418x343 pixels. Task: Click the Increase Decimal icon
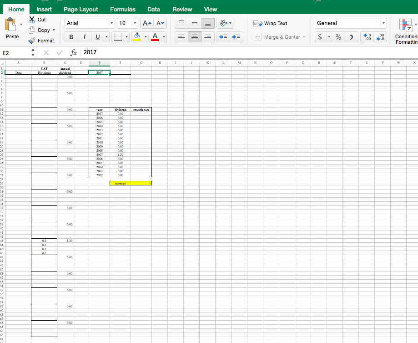point(367,37)
